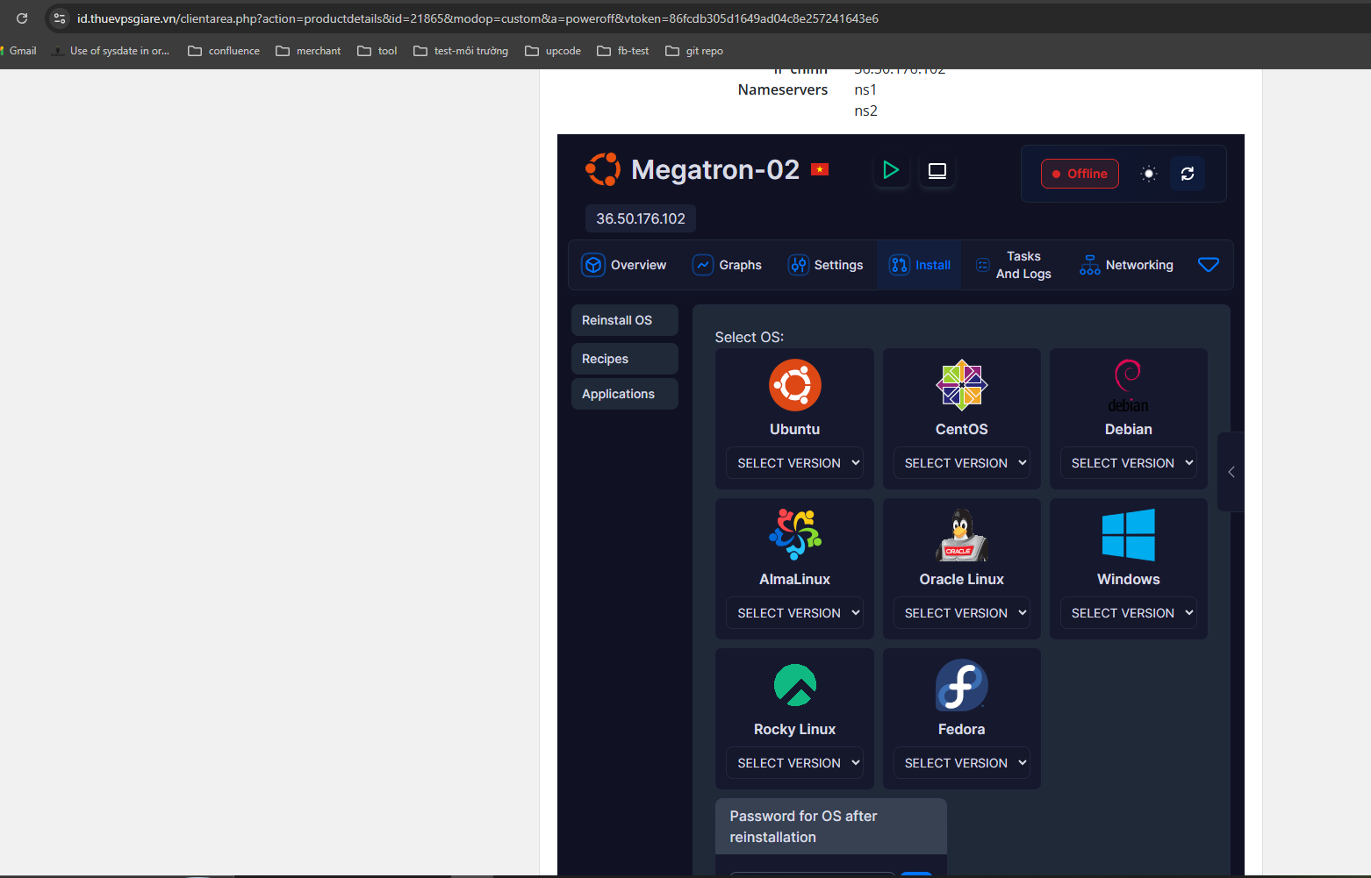Open site information icon in address bar

tap(60, 18)
